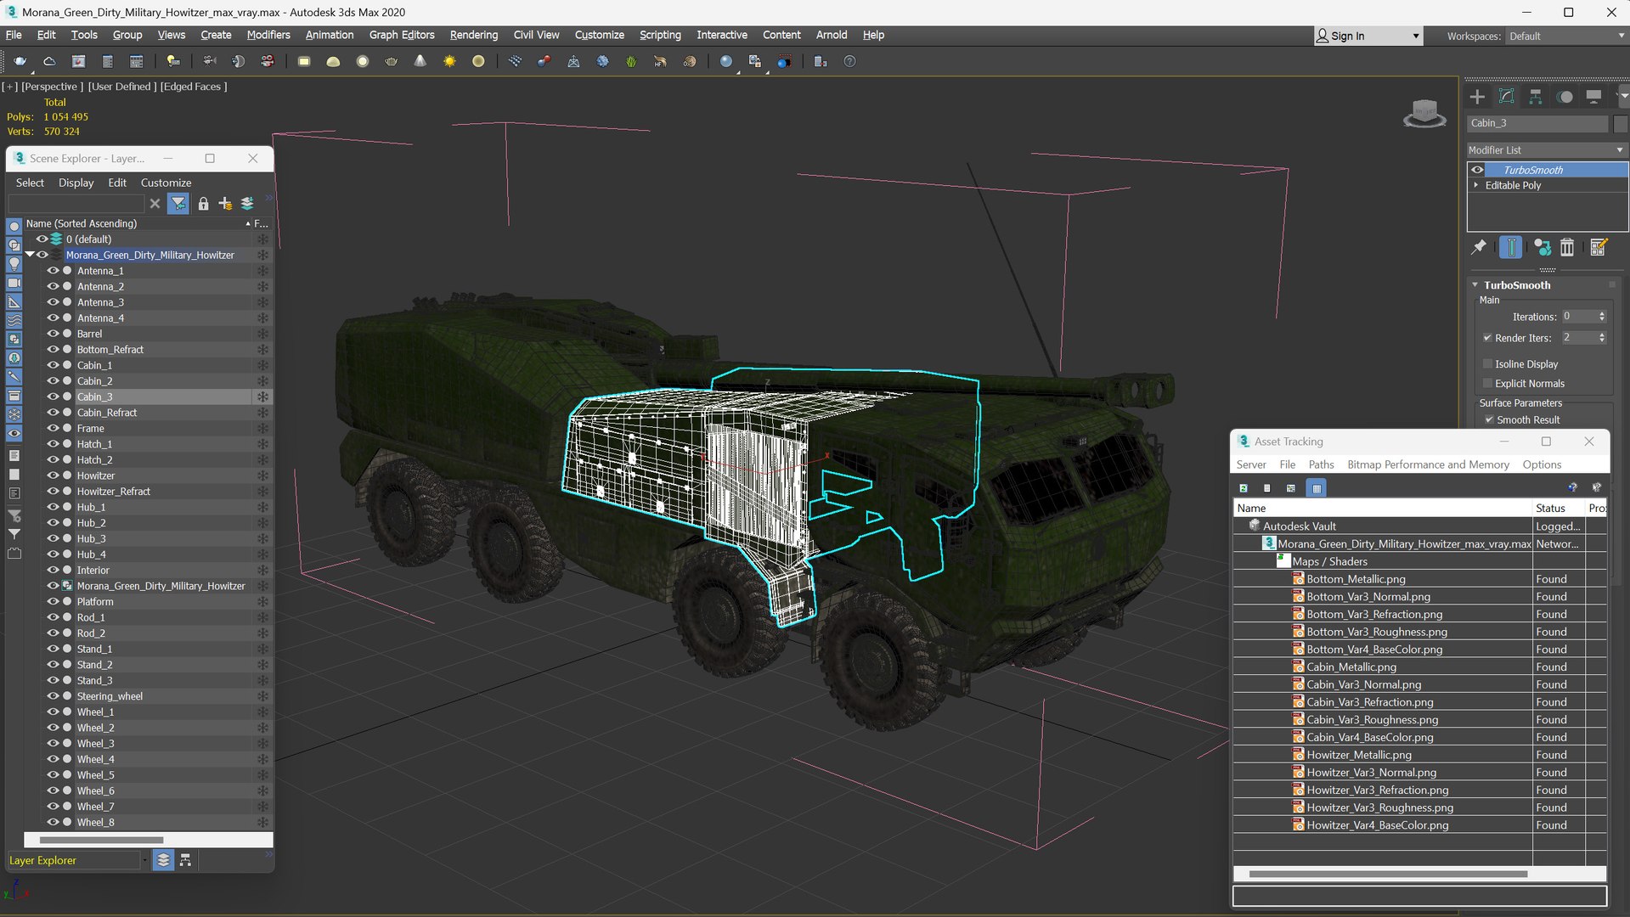Open the Sign In dropdown arrow

tap(1415, 36)
